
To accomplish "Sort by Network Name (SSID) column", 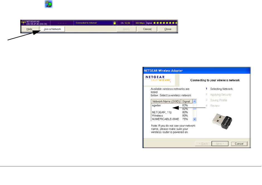I will pyautogui.click(x=166, y=102).
